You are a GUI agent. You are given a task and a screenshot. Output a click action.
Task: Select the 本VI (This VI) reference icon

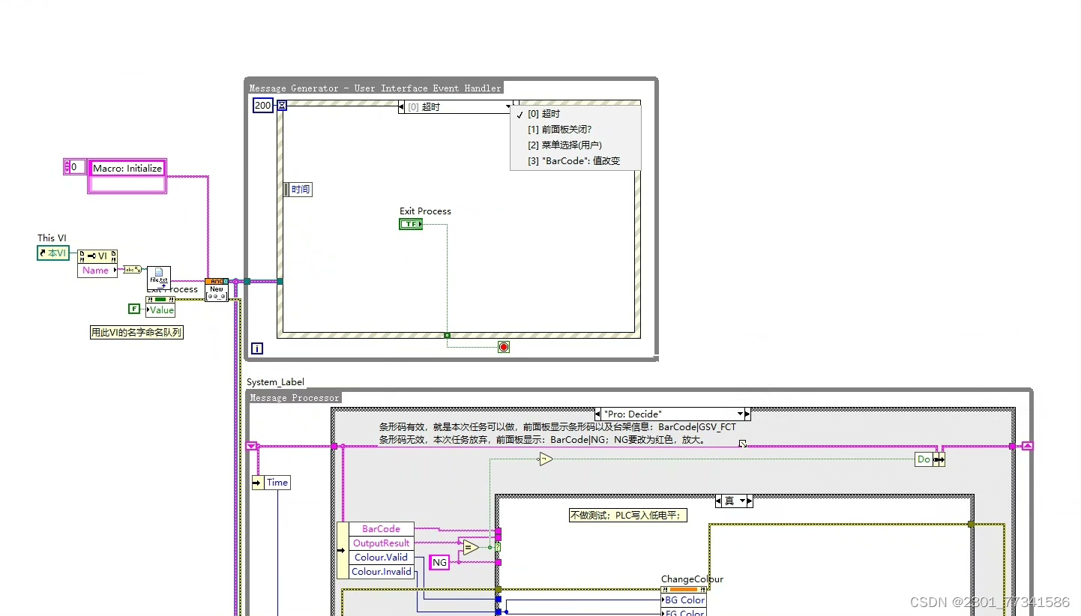click(x=52, y=253)
